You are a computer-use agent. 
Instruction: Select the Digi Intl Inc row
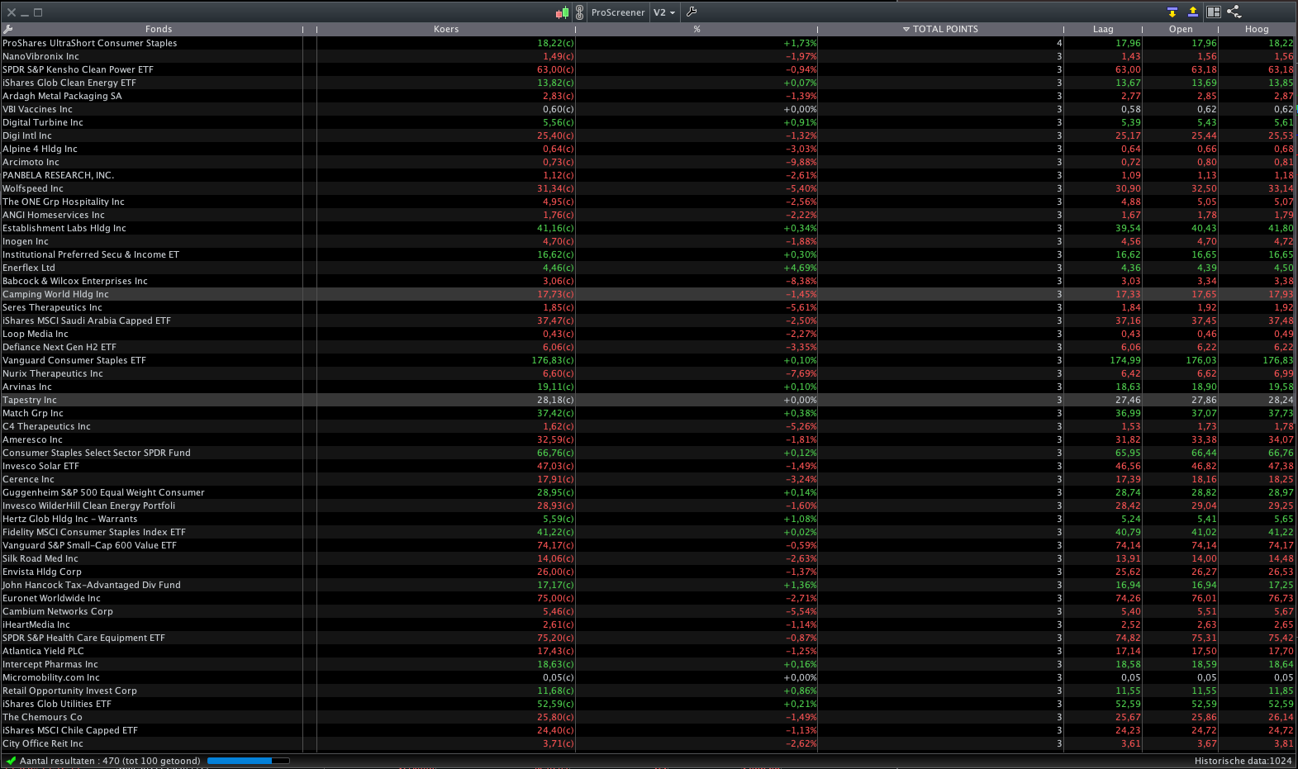click(649, 135)
